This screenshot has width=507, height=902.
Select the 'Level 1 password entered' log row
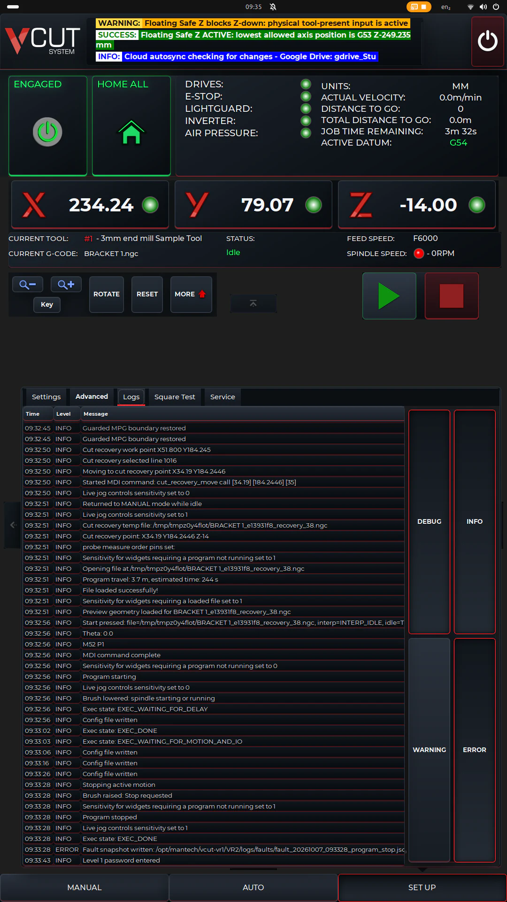(x=214, y=860)
